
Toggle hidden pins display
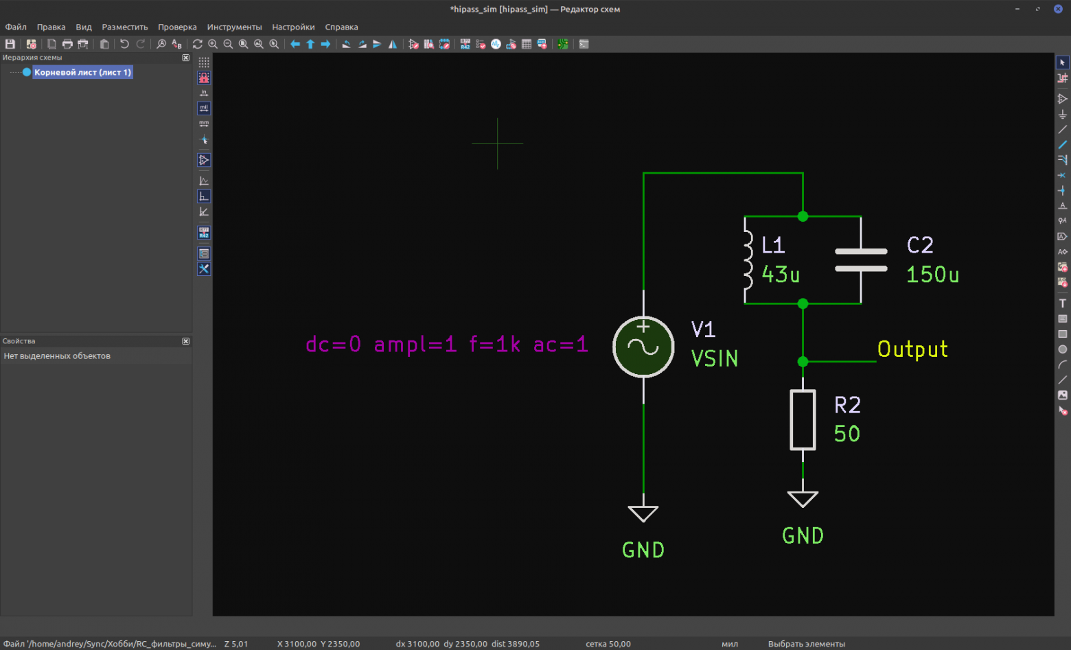point(204,160)
